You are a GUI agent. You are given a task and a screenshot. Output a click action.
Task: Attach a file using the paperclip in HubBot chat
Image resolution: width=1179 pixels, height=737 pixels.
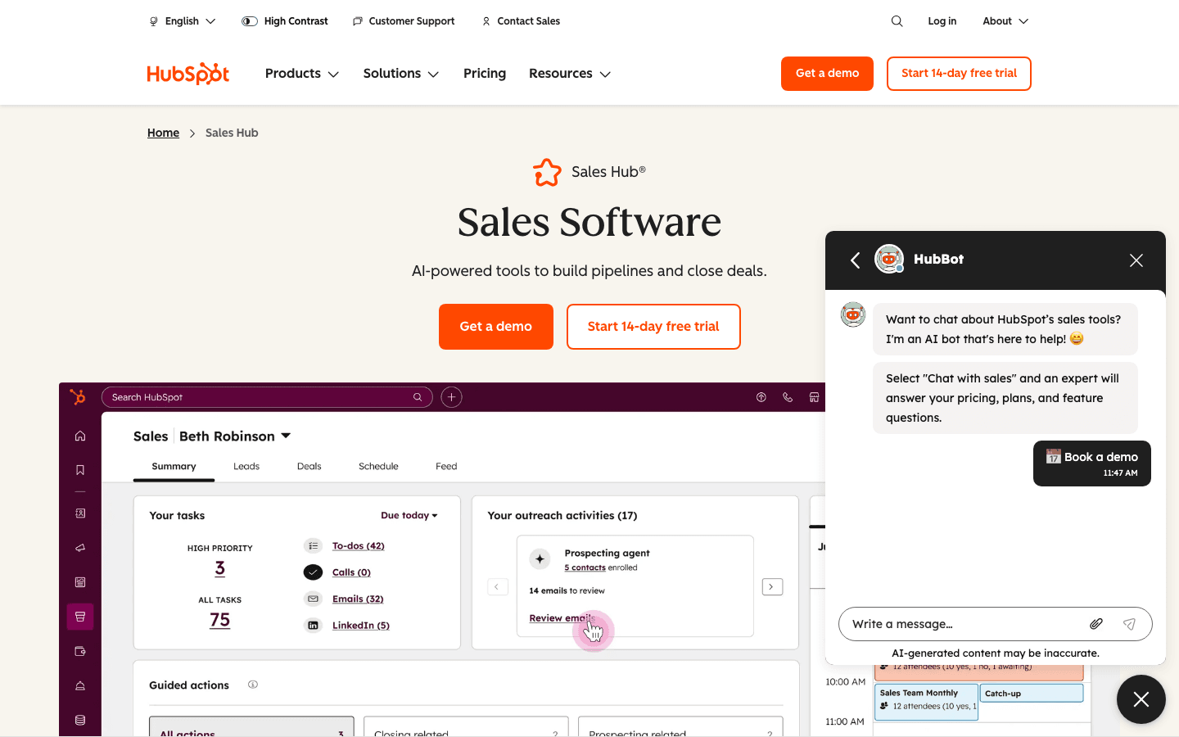(x=1095, y=623)
